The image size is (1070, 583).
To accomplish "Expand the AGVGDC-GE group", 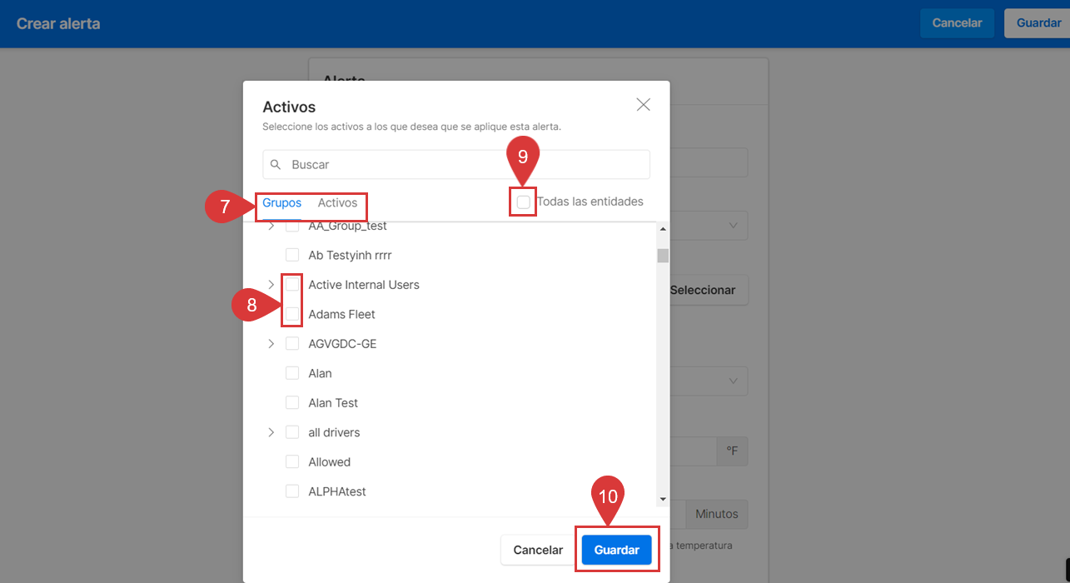I will pos(271,344).
